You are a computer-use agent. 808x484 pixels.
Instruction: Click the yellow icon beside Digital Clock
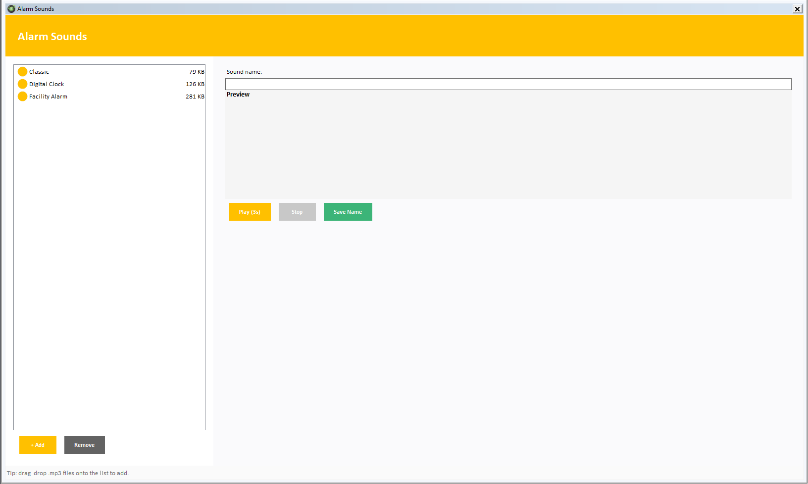pyautogui.click(x=22, y=84)
